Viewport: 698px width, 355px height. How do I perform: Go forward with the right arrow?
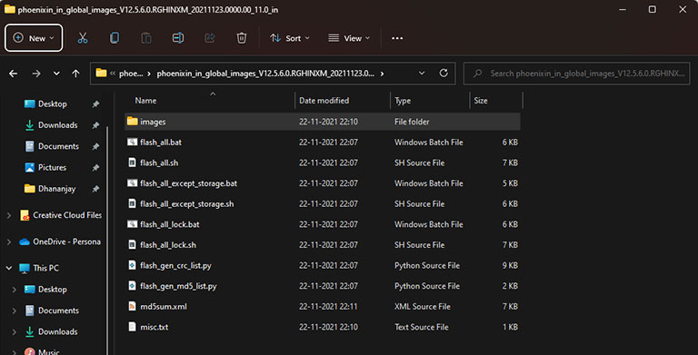click(36, 74)
